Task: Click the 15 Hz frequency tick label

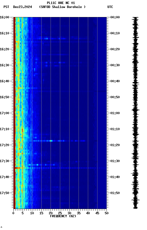Action: tap(41, 213)
